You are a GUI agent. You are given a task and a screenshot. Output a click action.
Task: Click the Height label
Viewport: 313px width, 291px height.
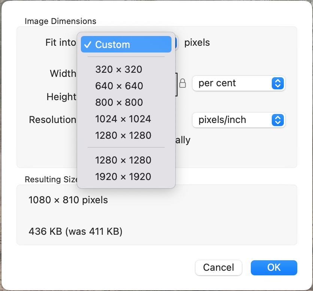click(61, 97)
